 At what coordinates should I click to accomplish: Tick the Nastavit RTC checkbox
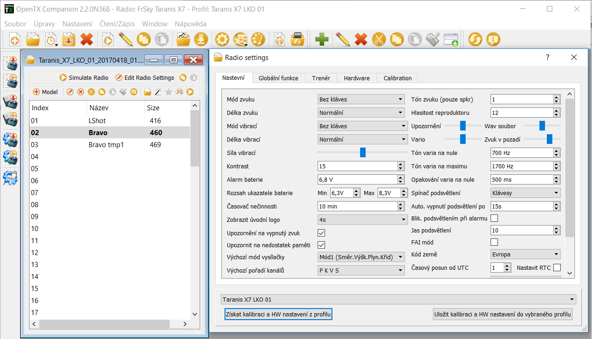point(557,268)
